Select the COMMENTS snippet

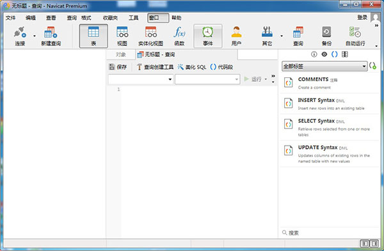[x=330, y=83]
